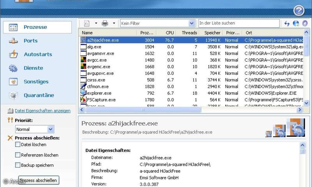312x187 pixels.
Task: Click the large process icon in details header
Action: pyautogui.click(x=296, y=127)
